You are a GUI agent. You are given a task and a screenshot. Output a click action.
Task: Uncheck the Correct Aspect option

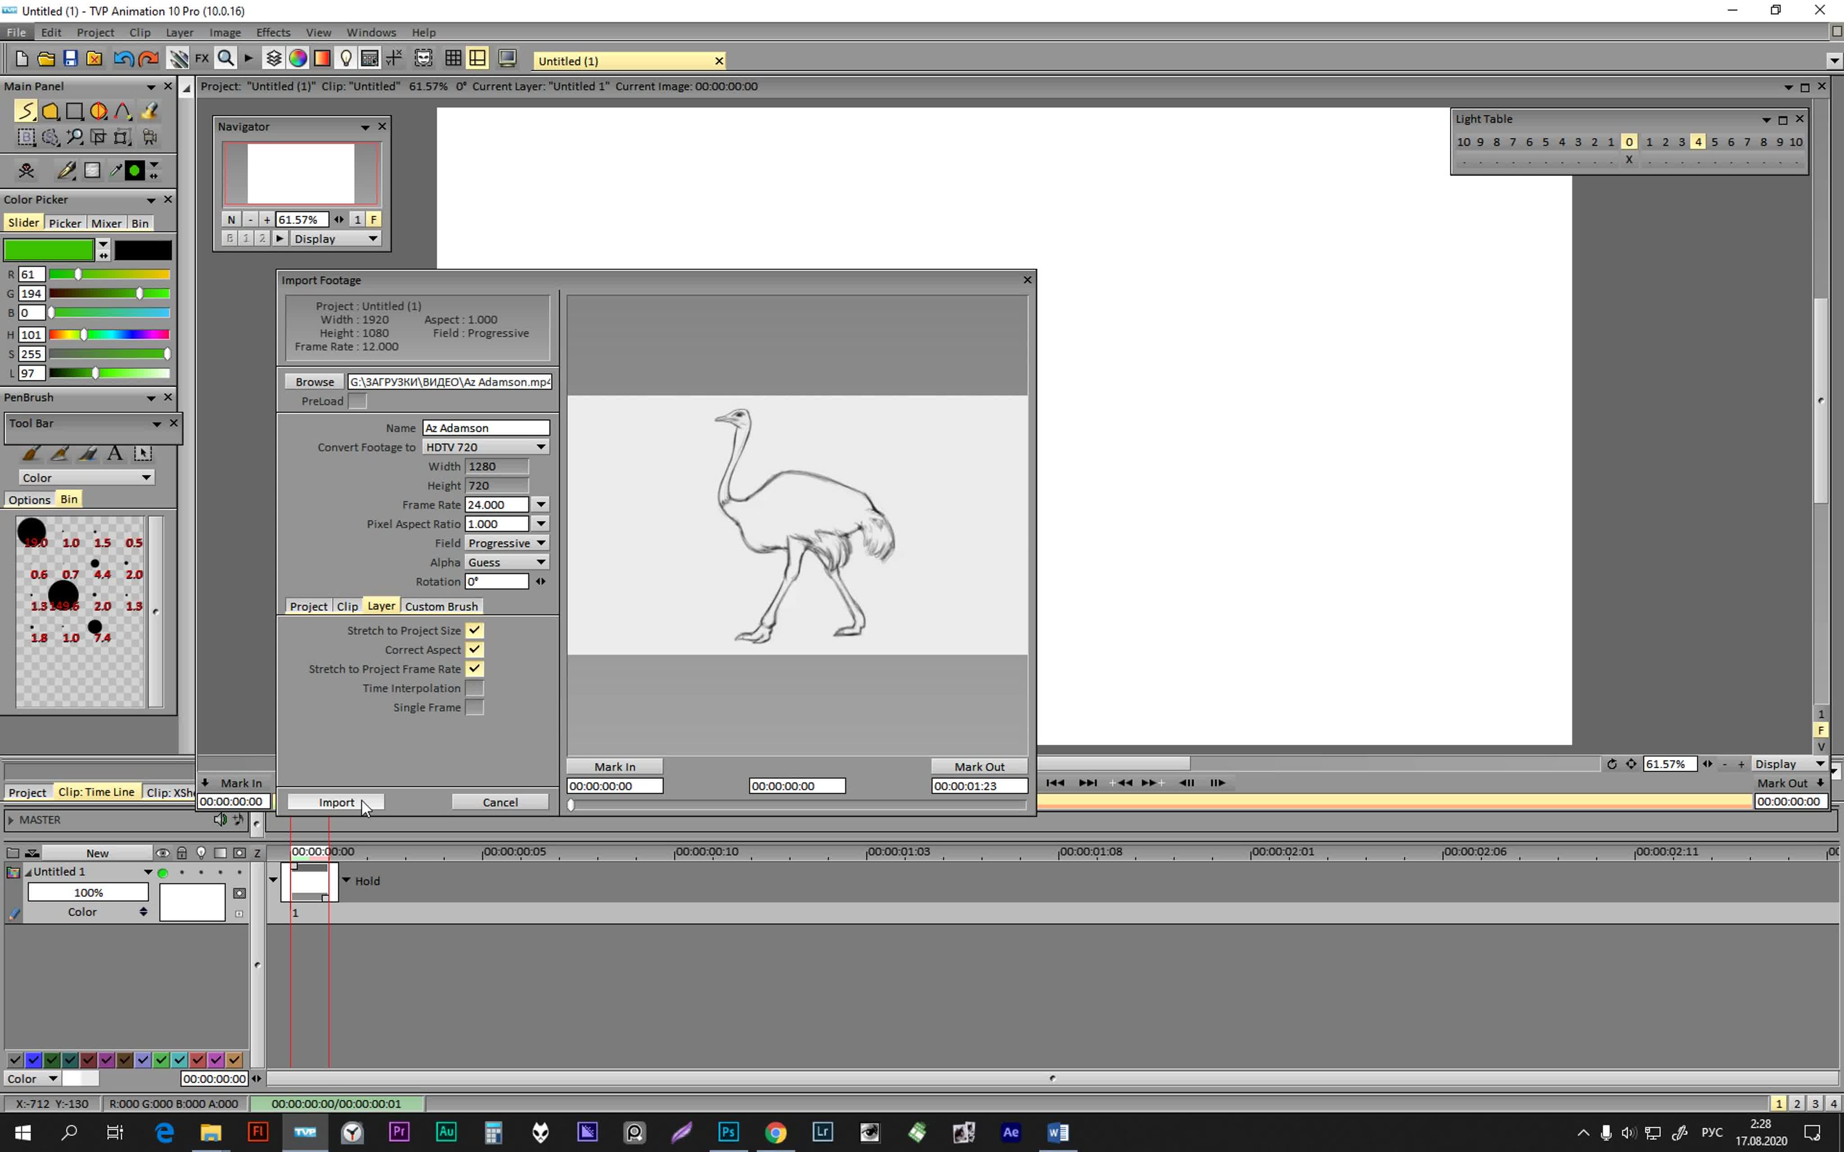coord(475,649)
